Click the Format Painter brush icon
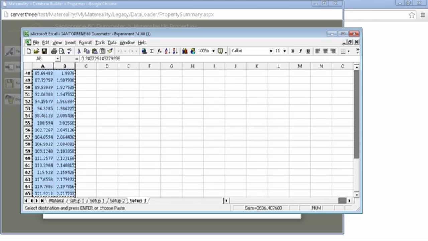428x241 pixels. (110, 51)
